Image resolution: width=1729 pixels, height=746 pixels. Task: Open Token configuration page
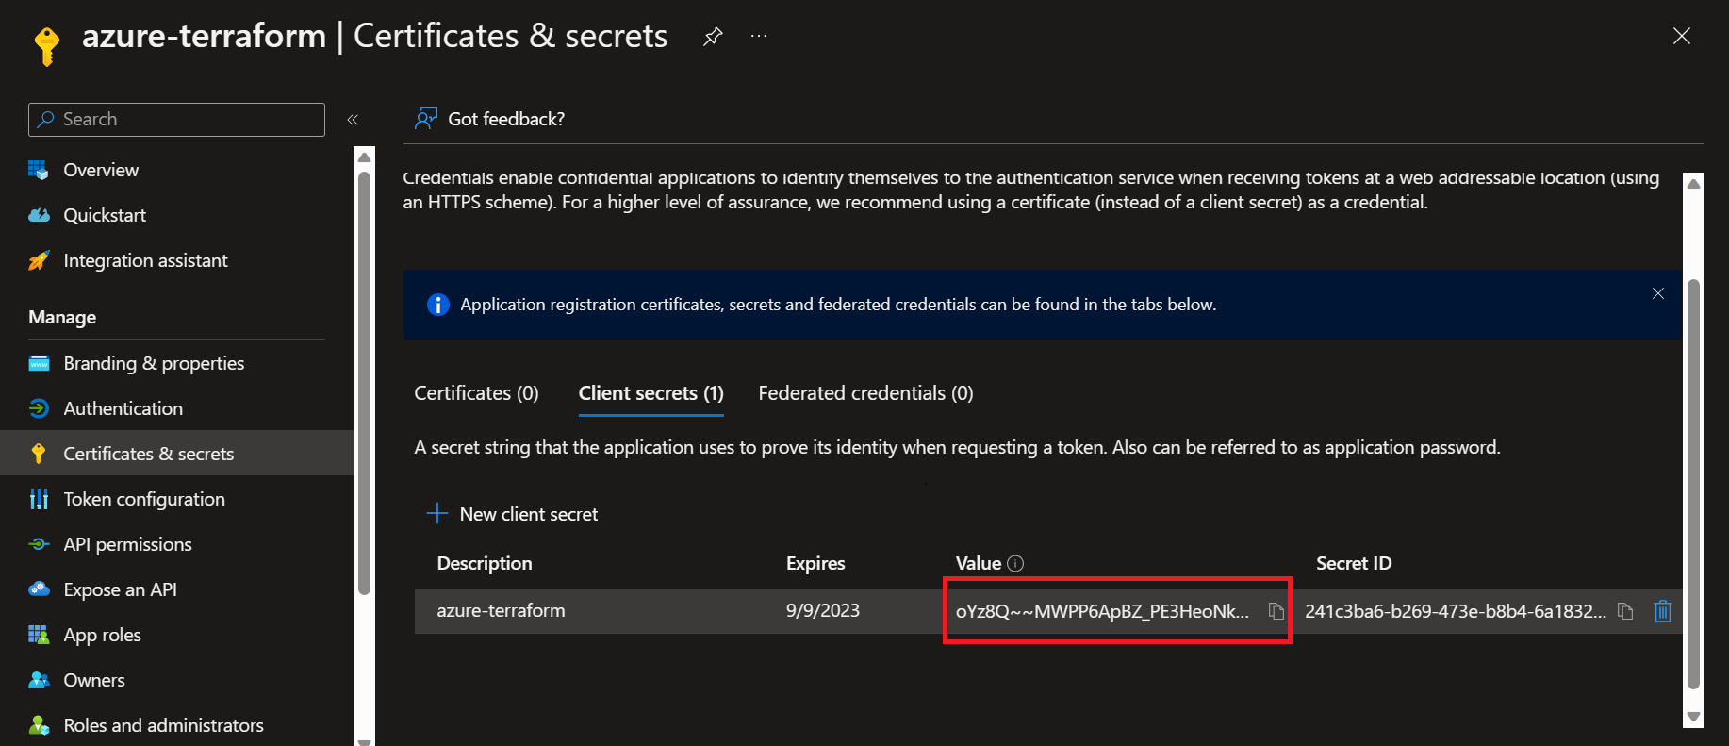144,499
